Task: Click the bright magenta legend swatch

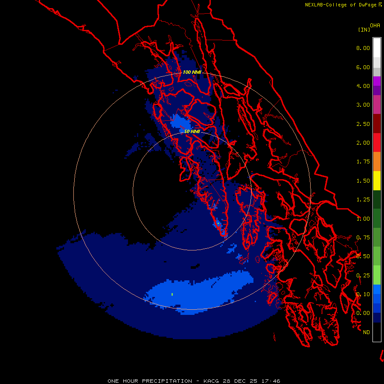Action: pyautogui.click(x=377, y=81)
